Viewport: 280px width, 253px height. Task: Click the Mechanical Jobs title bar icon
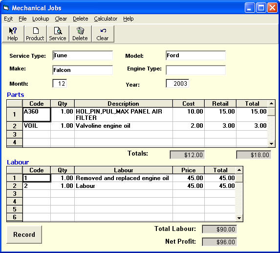tap(6, 8)
